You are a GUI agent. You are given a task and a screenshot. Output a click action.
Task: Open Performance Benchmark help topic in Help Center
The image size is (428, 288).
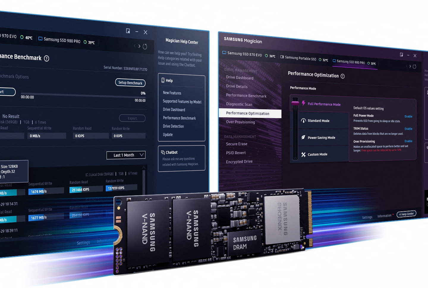tap(179, 118)
